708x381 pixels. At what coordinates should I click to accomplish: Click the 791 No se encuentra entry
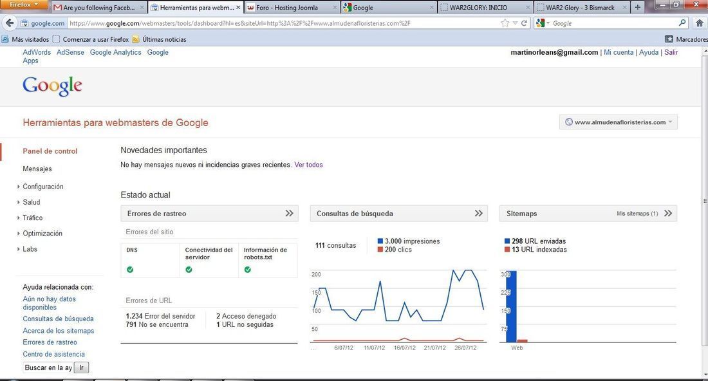point(156,324)
